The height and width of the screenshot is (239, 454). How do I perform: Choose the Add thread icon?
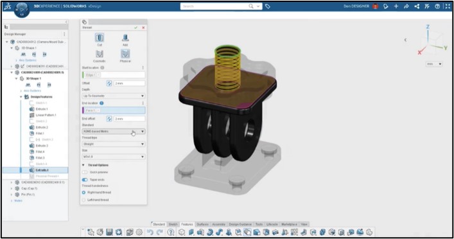125,38
